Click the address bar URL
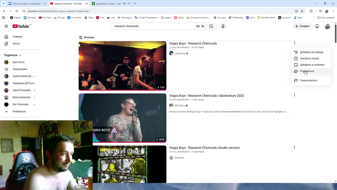Viewport: 337px width, 190px height. (59, 11)
